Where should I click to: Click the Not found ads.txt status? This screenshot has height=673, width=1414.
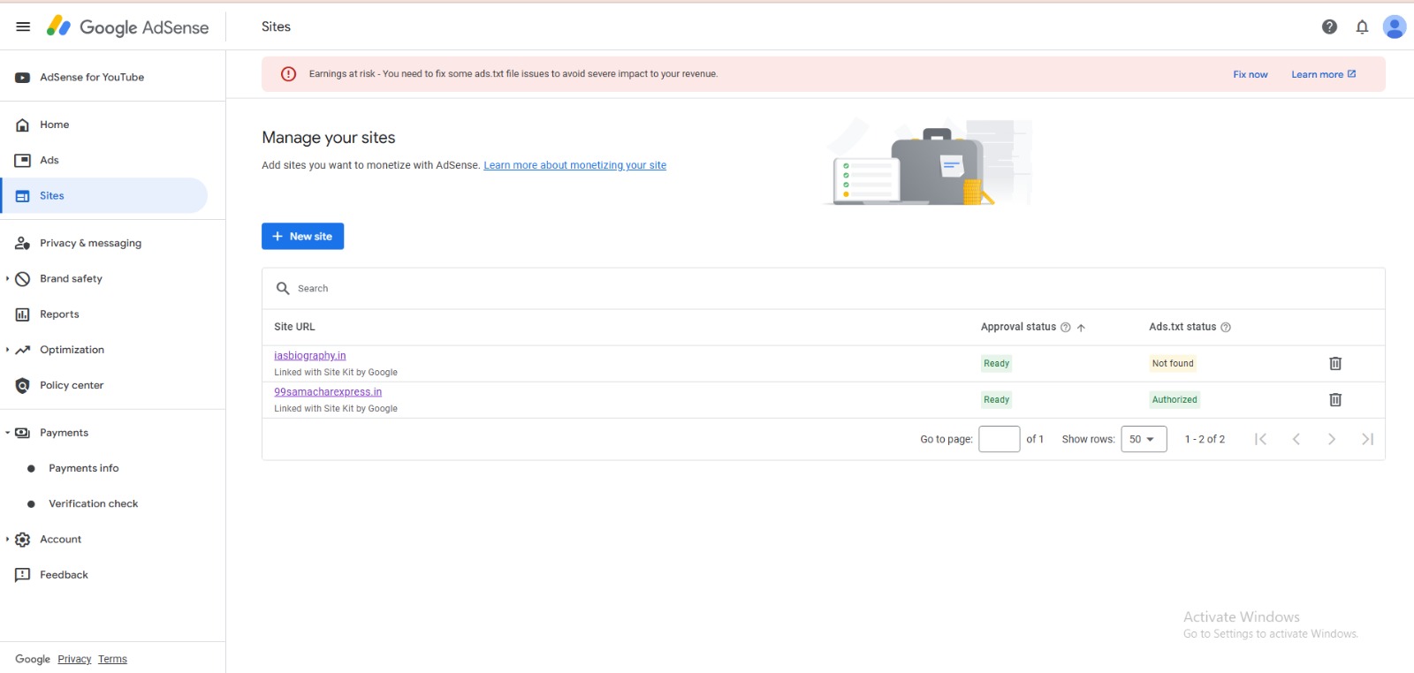(x=1173, y=363)
